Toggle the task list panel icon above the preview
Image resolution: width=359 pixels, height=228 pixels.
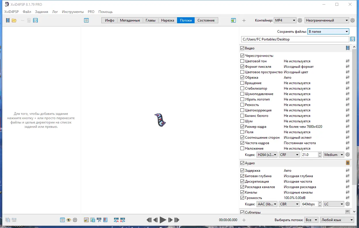click(x=86, y=20)
